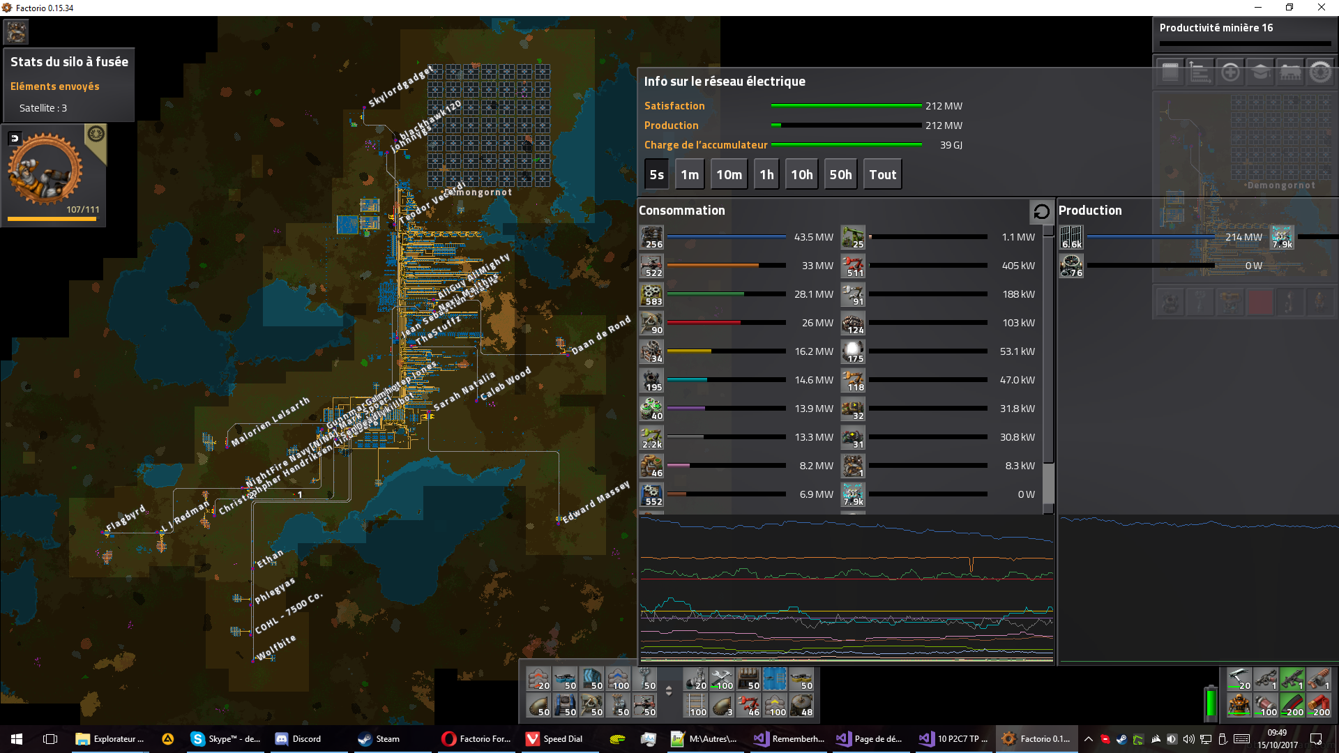Click the Daan de Rond station label
This screenshot has height=753, width=1339.
[601, 335]
